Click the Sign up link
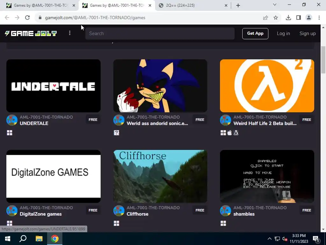Screen dimensions: 326x245 pos(308,33)
